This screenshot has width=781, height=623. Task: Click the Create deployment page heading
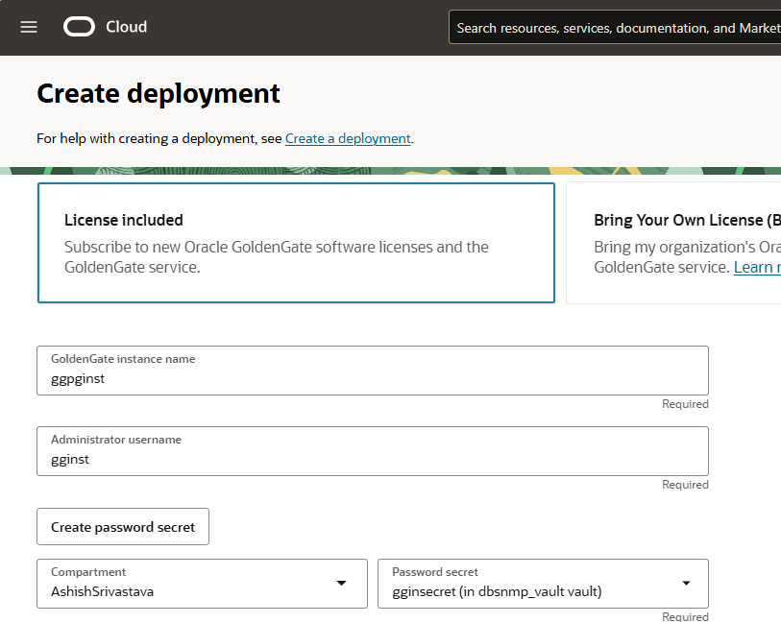pyautogui.click(x=159, y=93)
